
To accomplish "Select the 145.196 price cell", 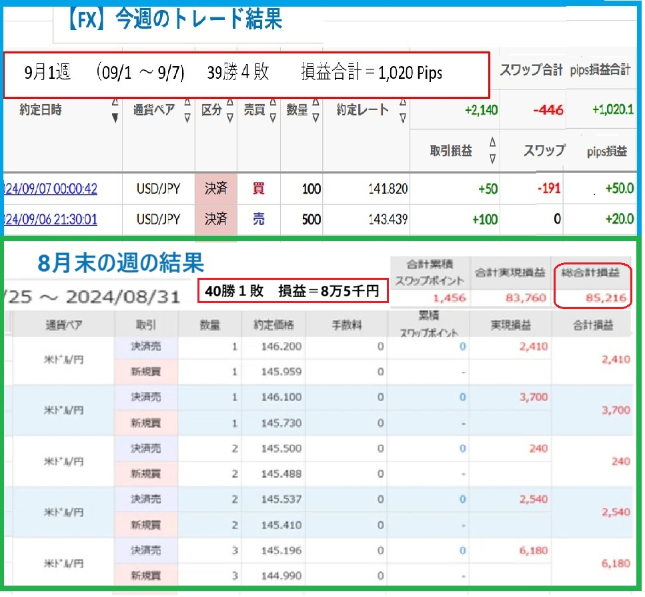I will pos(281,550).
